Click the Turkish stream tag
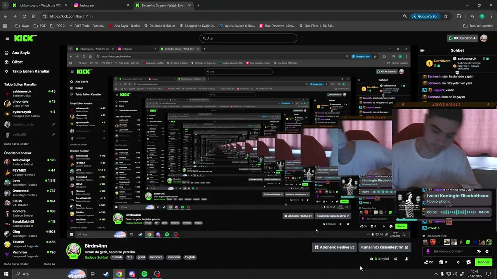Image resolution: width=497 pixels, height=279 pixels. 117,257
